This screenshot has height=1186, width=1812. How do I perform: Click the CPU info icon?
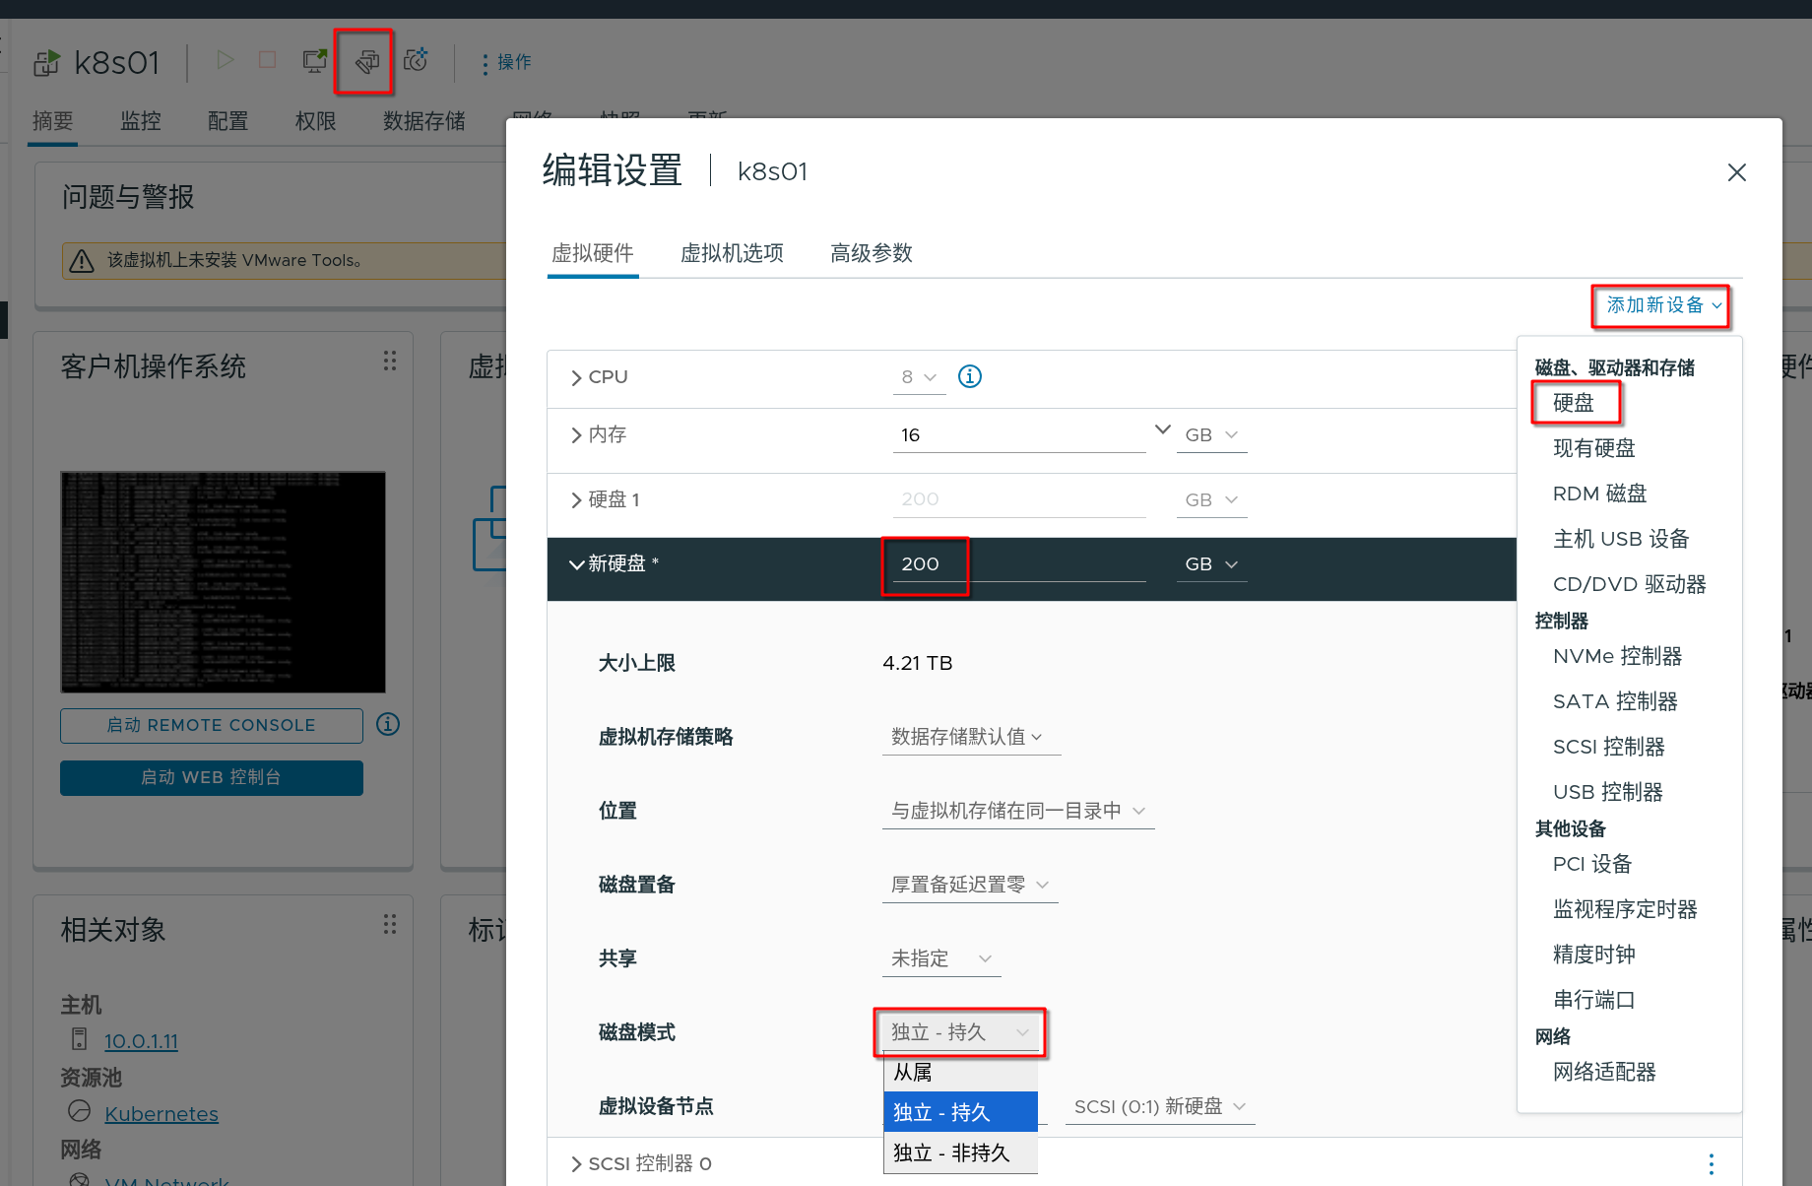(970, 376)
